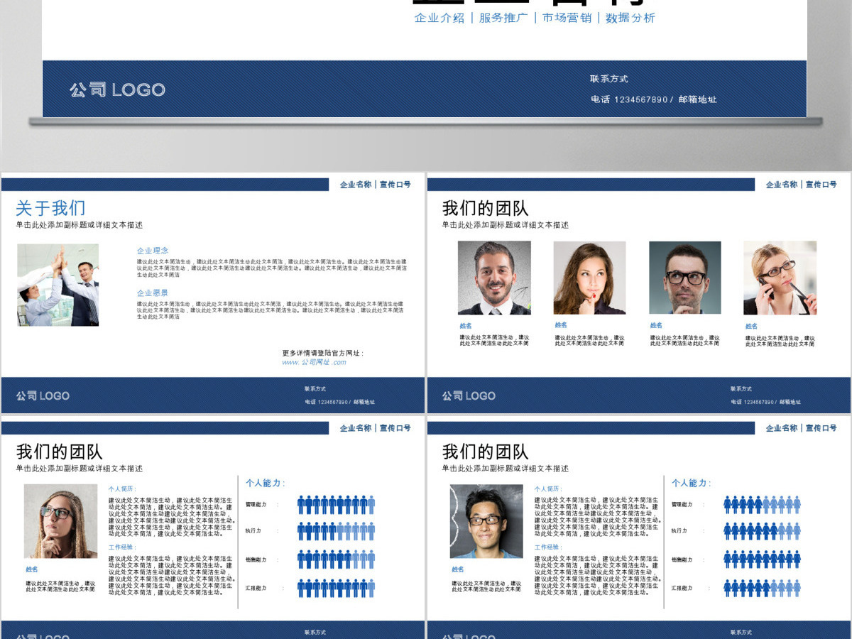This screenshot has height=639, width=852.
Task: Click the 市场营销 heading on the cover slide
Action: [x=567, y=18]
